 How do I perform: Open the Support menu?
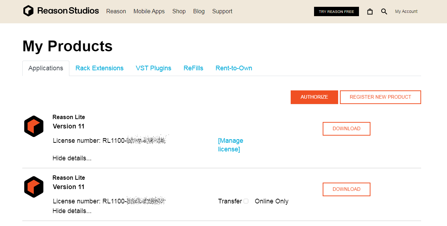coord(222,11)
